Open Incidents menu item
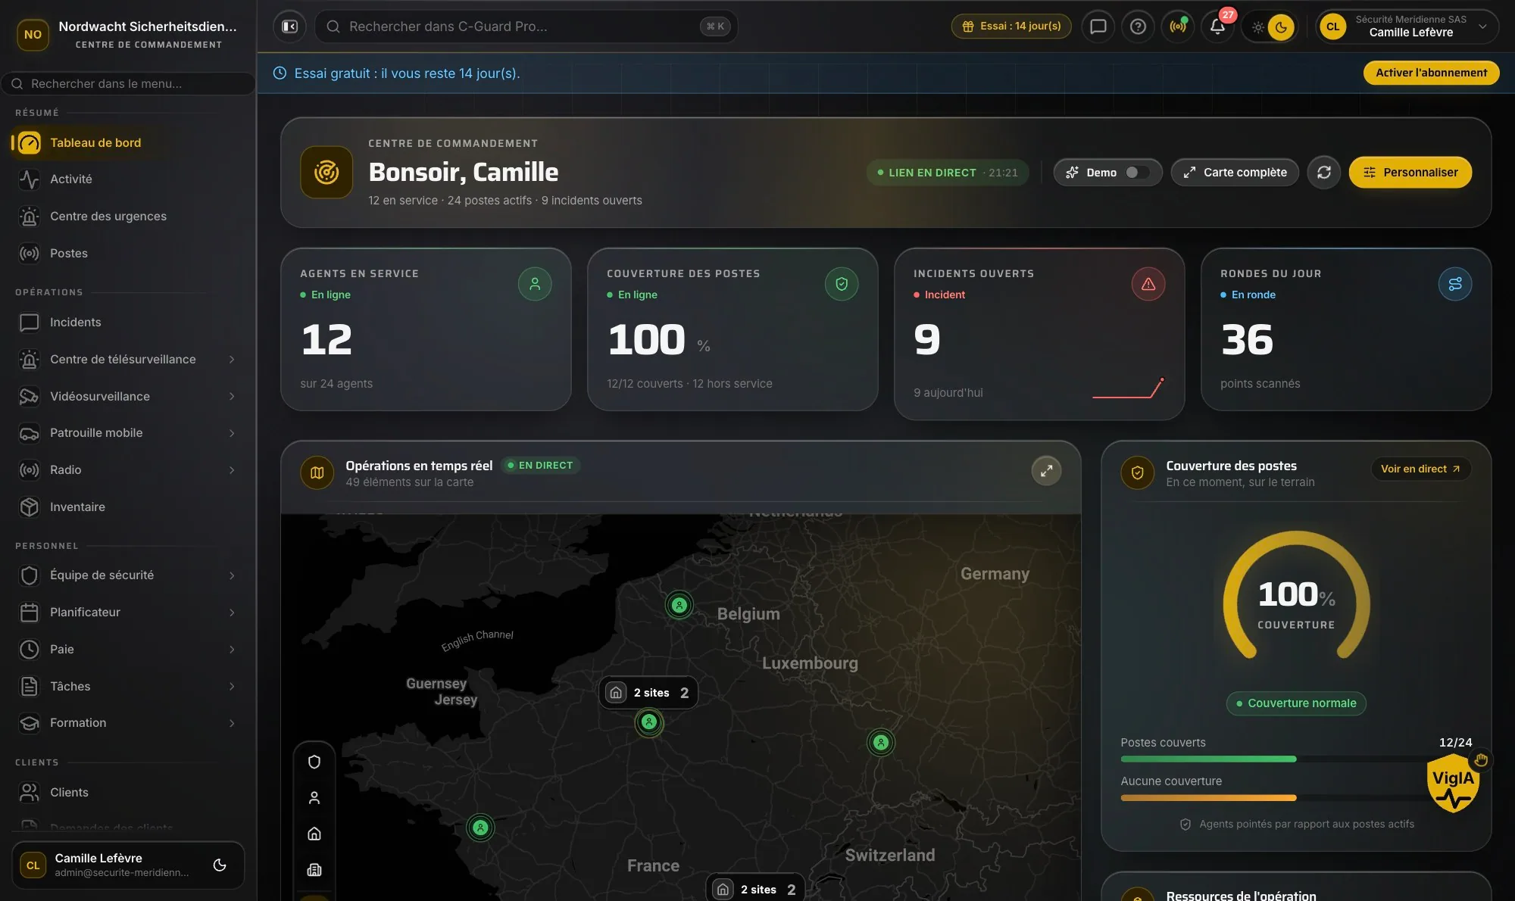Image resolution: width=1515 pixels, height=901 pixels. click(127, 323)
